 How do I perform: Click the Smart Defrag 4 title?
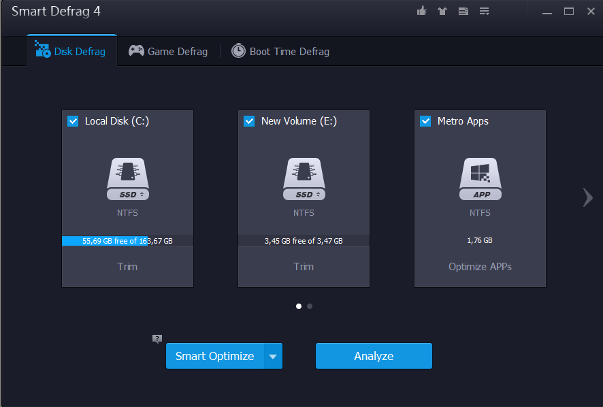pos(56,11)
